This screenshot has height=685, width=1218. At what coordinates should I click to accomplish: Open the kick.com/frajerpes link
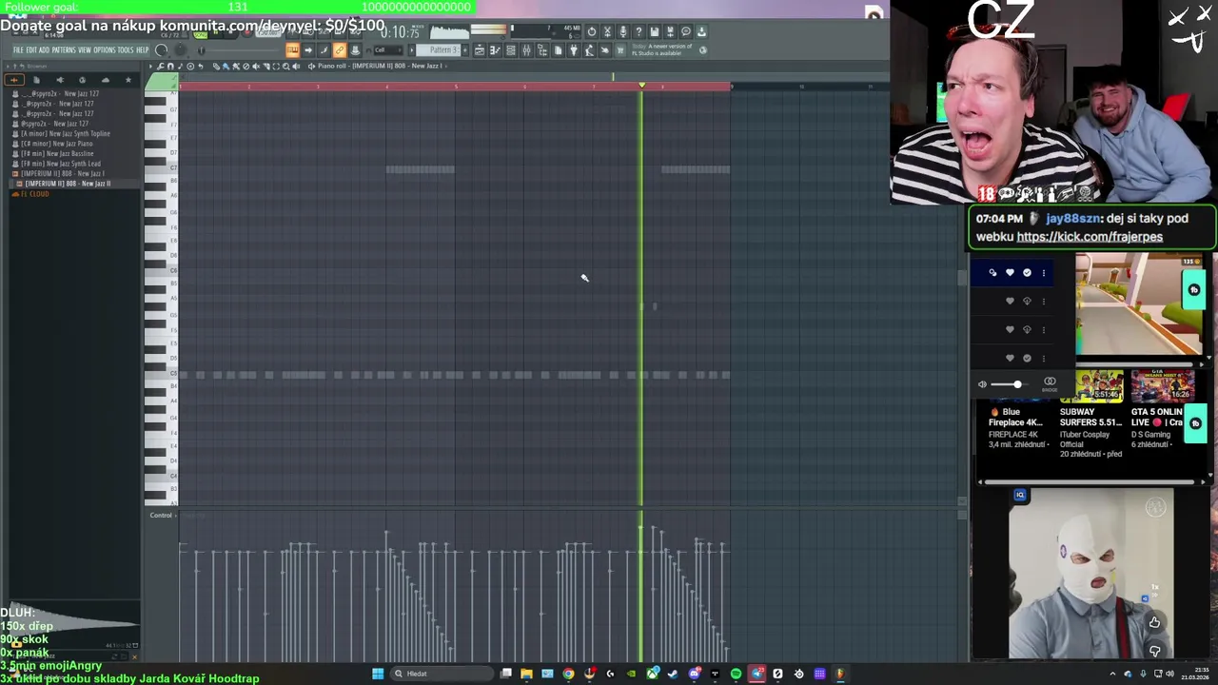pos(1090,237)
